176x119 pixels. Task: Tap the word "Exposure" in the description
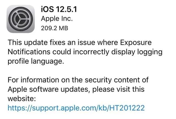136,43
